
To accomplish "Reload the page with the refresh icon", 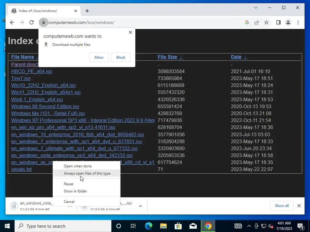I will click(31, 22).
